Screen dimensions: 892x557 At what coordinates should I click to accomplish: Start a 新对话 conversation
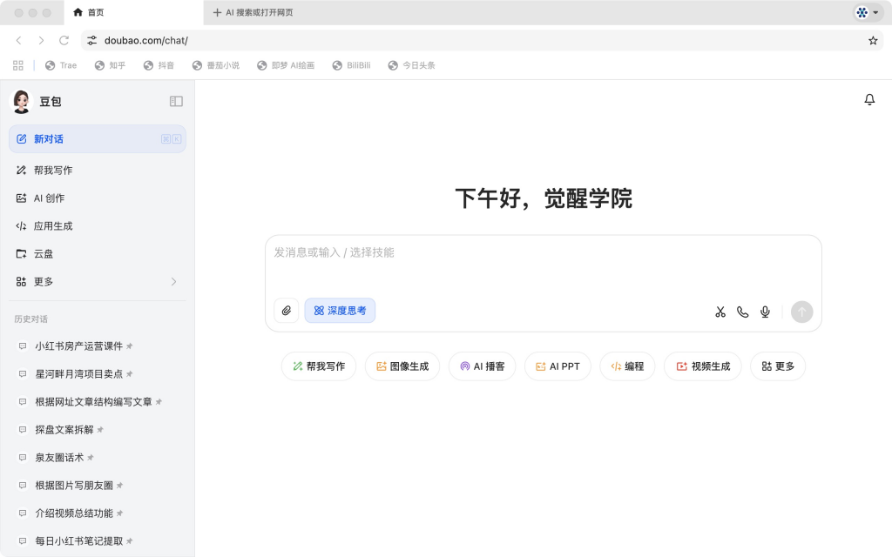[x=50, y=138]
